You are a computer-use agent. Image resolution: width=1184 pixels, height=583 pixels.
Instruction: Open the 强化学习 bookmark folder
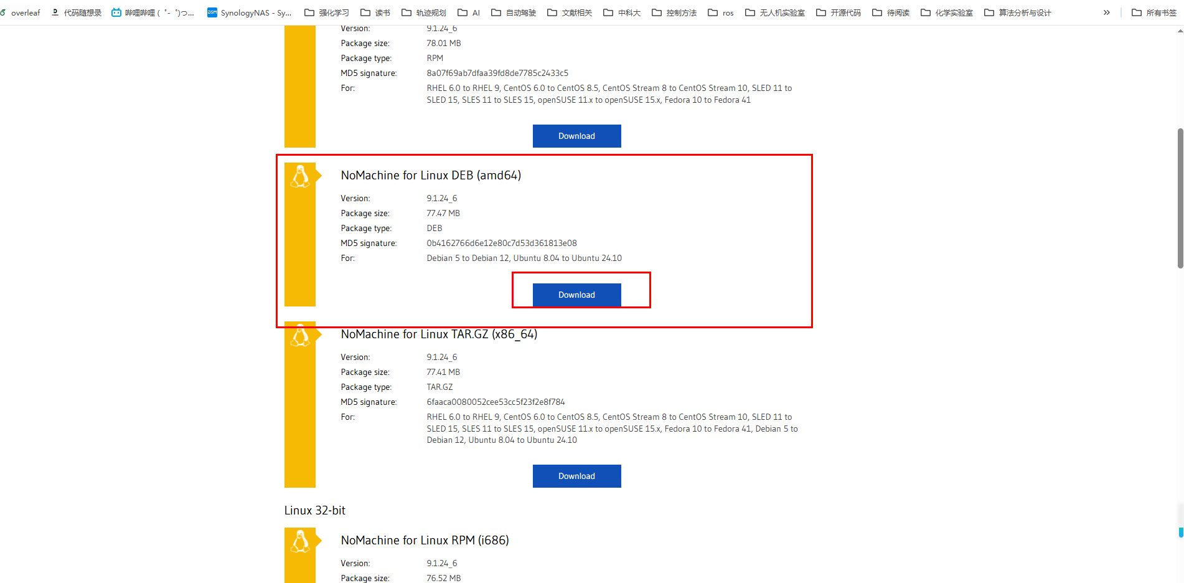point(327,12)
